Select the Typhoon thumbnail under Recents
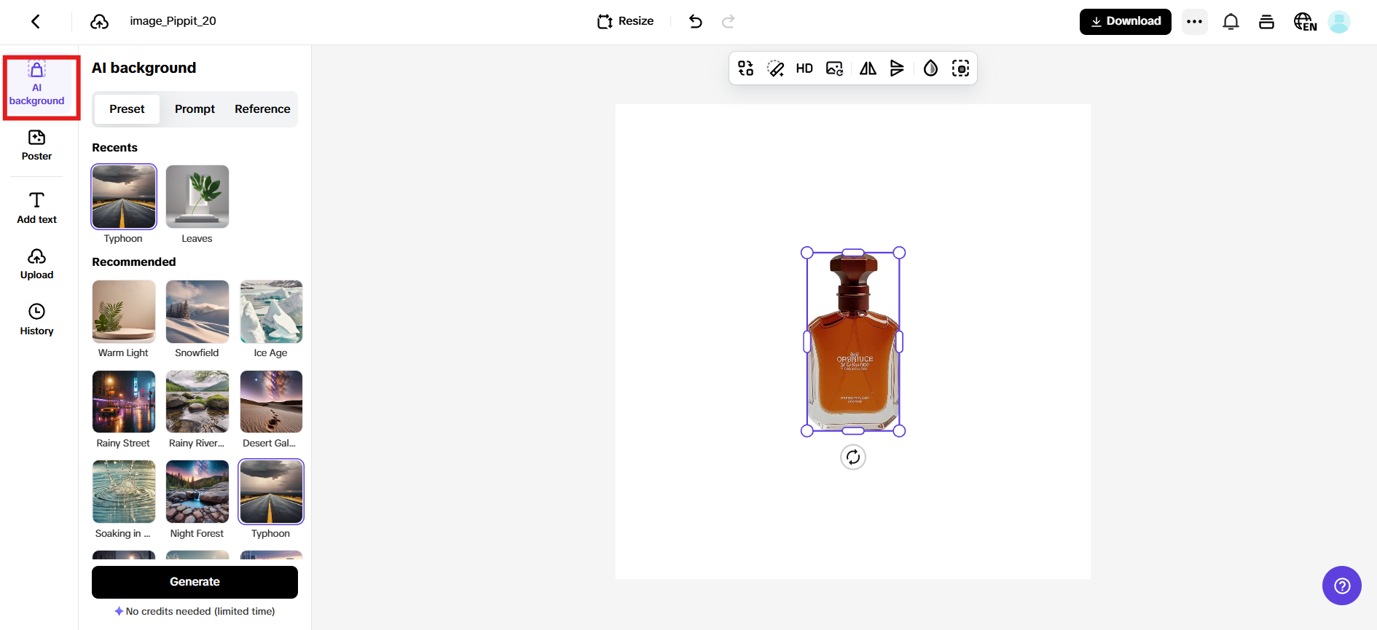 coord(124,197)
